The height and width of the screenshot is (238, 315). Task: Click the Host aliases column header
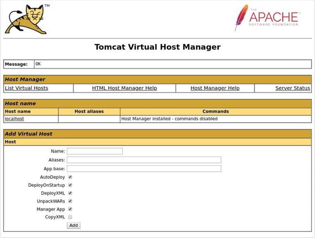[89, 111]
